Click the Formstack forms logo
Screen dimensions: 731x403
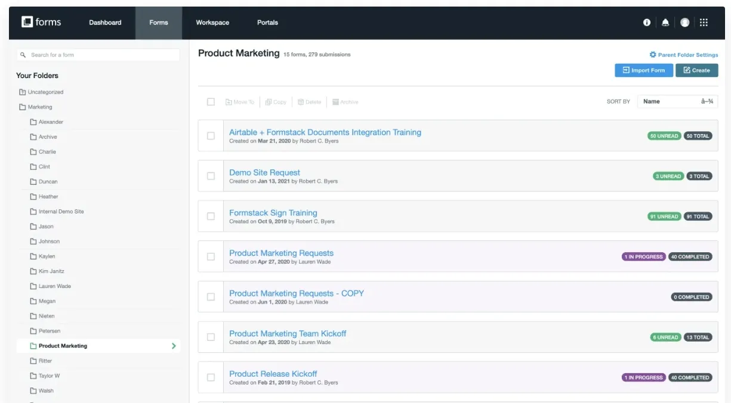pos(41,22)
